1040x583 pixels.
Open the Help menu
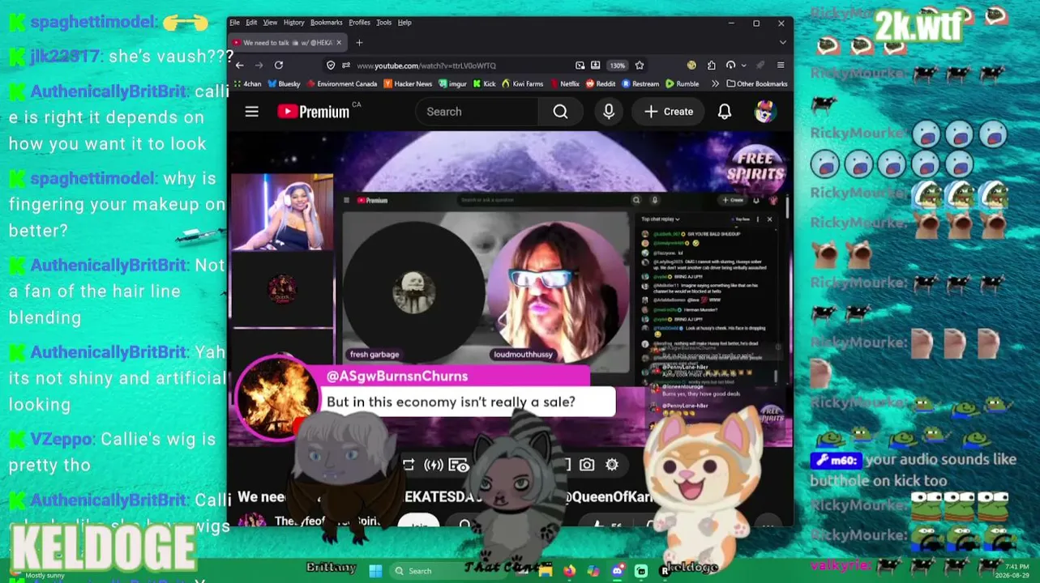point(404,23)
